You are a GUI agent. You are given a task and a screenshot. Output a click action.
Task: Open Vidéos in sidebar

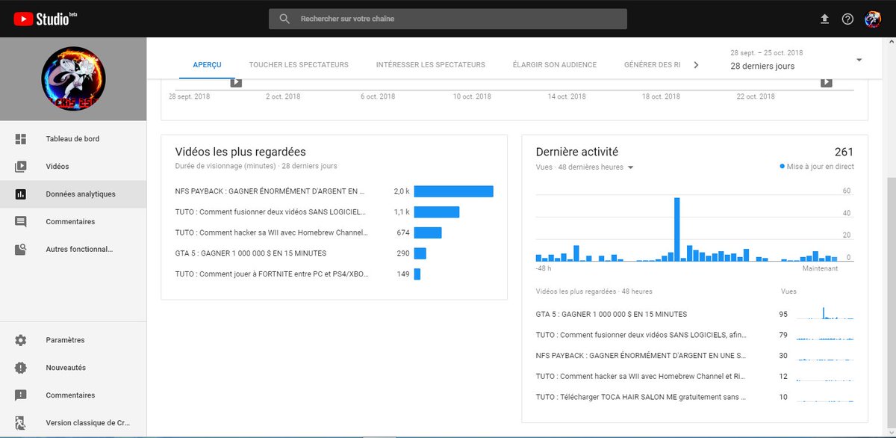point(73,167)
